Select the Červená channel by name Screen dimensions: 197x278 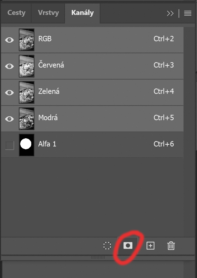(x=51, y=65)
